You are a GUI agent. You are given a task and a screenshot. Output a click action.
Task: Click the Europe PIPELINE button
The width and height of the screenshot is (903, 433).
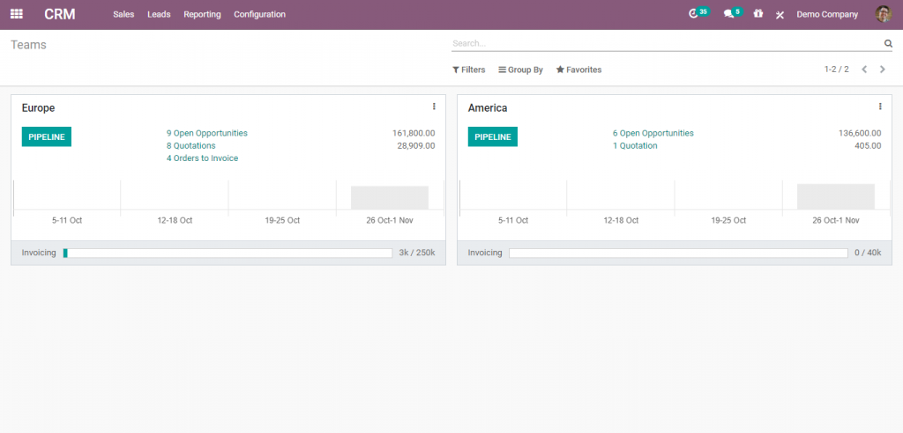click(x=47, y=137)
